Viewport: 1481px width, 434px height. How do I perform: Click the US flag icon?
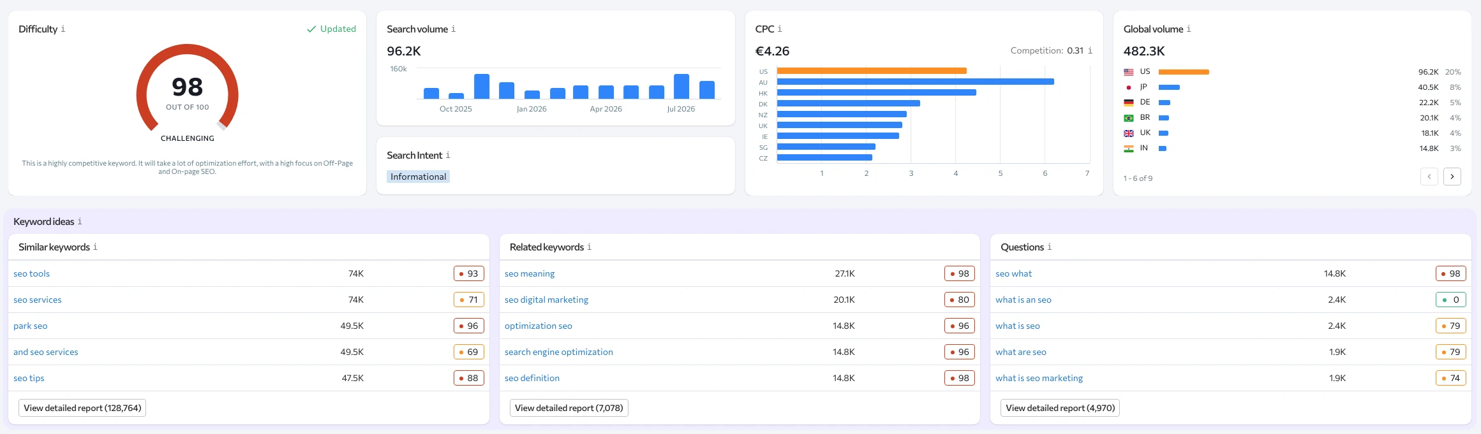tap(1129, 72)
